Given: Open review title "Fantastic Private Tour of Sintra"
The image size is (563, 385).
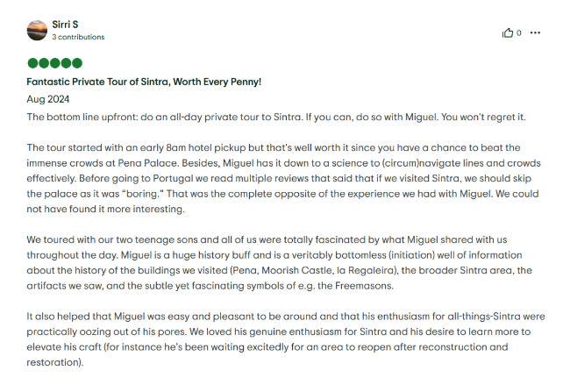Looking at the screenshot, I should tap(144, 82).
